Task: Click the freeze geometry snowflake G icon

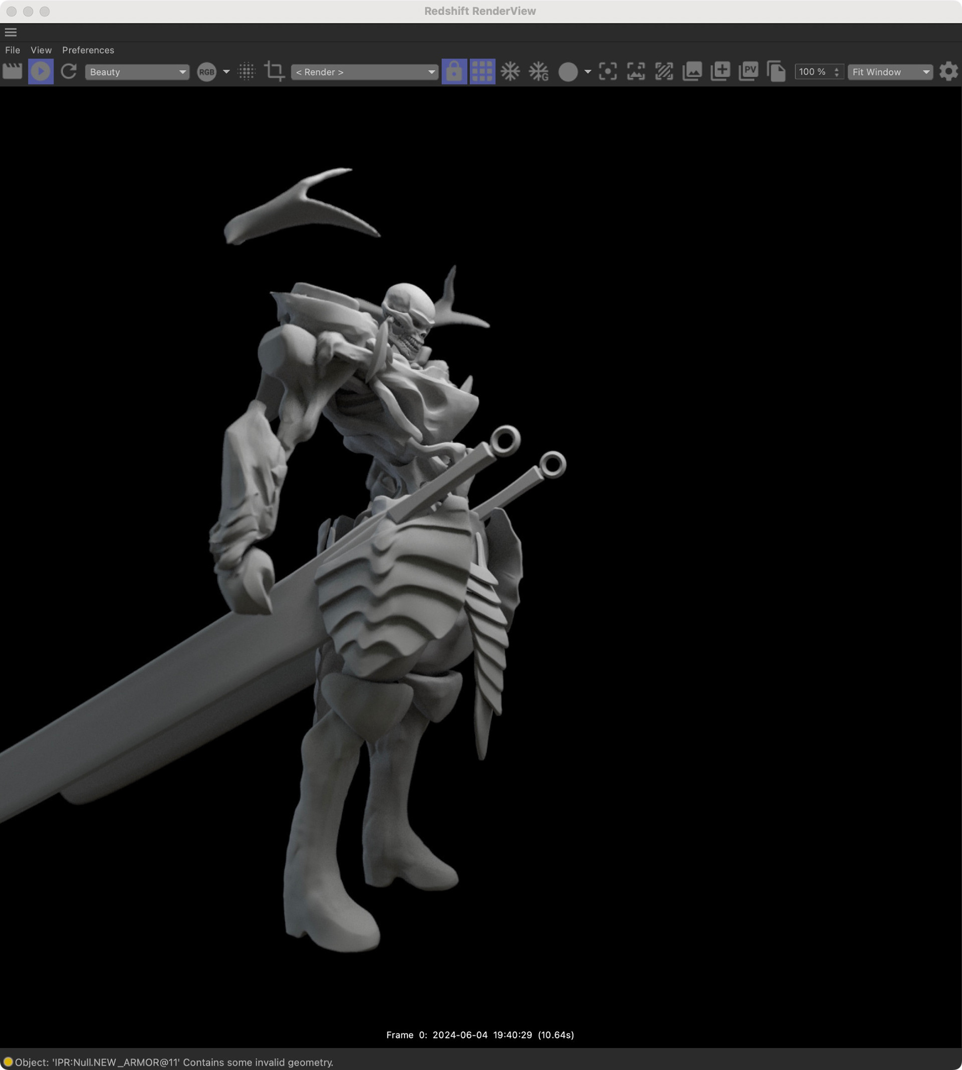Action: coord(539,71)
